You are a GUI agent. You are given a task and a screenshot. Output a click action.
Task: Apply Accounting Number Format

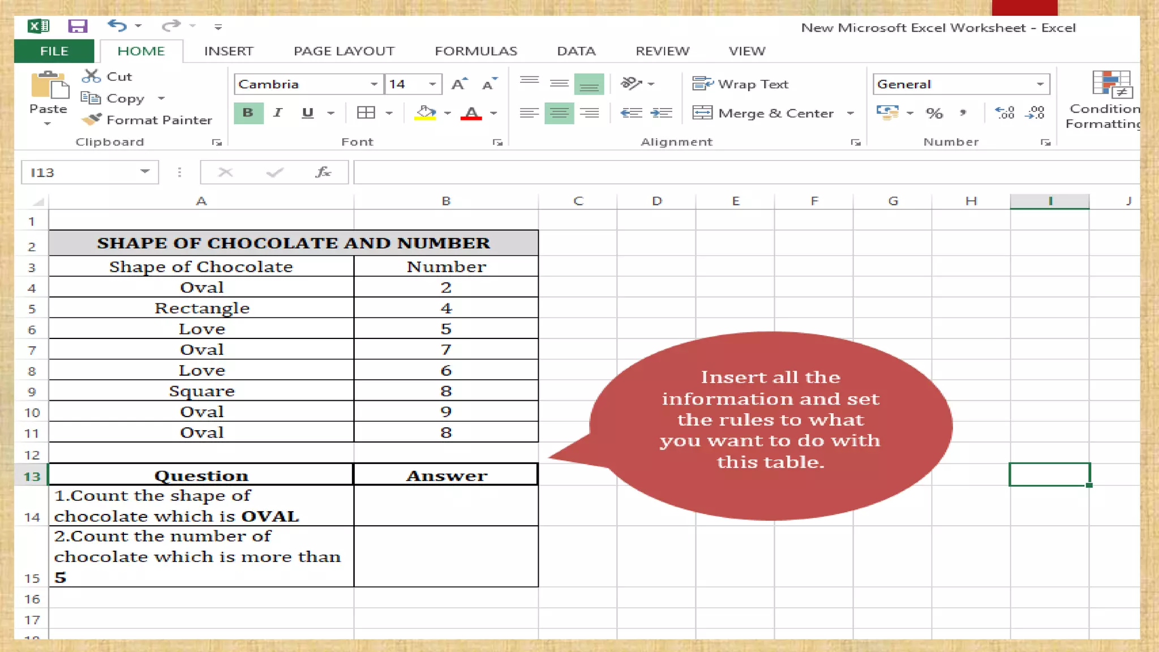click(887, 113)
